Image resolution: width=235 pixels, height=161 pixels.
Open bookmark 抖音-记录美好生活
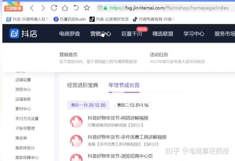click(109, 19)
